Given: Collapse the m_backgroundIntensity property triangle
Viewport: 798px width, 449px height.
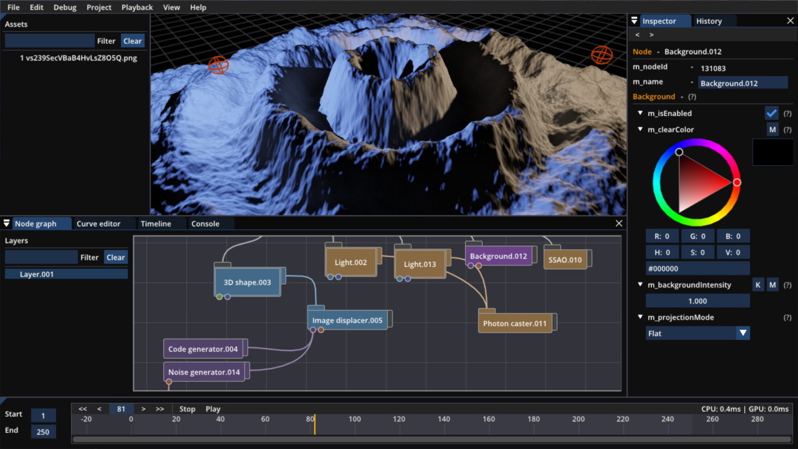Looking at the screenshot, I should 640,285.
